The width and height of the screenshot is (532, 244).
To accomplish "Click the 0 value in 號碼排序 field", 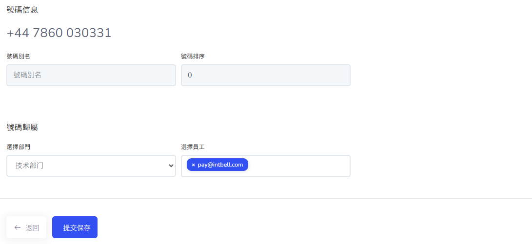I will point(190,75).
